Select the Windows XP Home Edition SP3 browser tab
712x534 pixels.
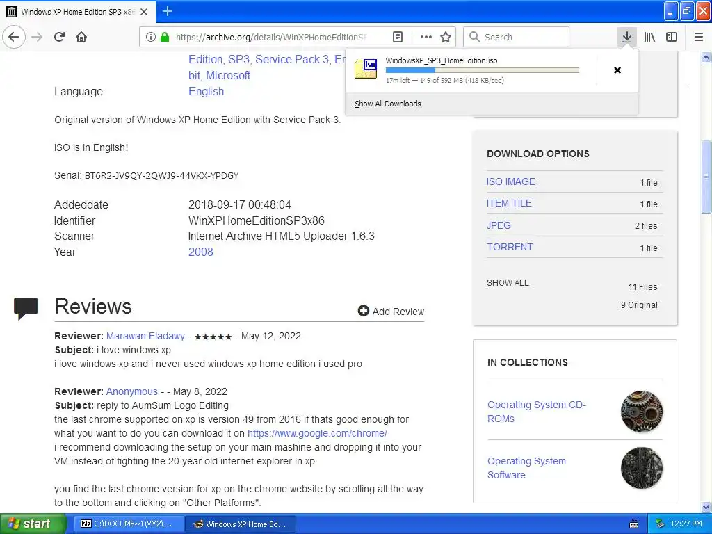click(78, 12)
